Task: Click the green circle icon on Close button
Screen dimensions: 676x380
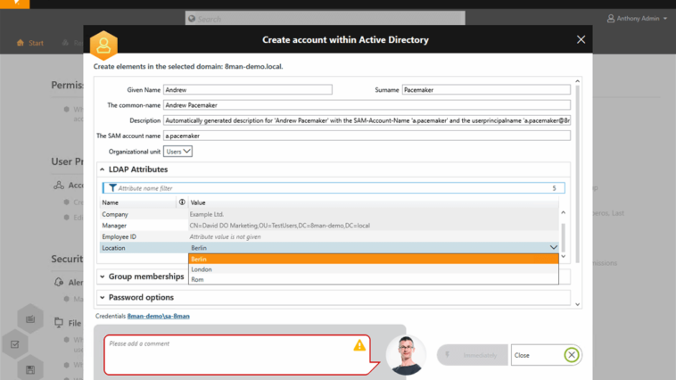Action: click(572, 355)
